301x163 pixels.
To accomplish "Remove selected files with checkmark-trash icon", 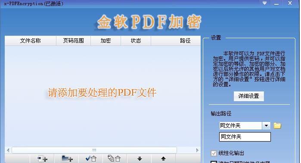I will [91, 159].
